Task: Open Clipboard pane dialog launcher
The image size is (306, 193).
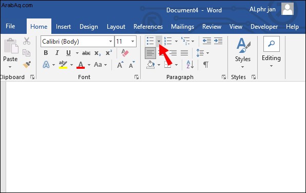Action: pyautogui.click(x=32, y=78)
